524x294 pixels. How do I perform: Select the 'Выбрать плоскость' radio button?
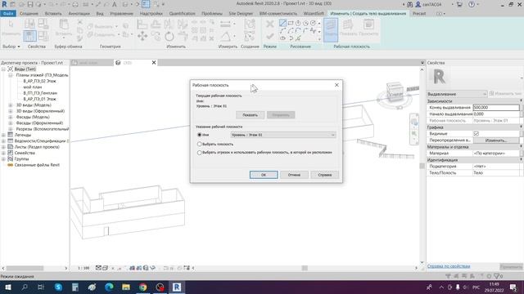(x=200, y=144)
